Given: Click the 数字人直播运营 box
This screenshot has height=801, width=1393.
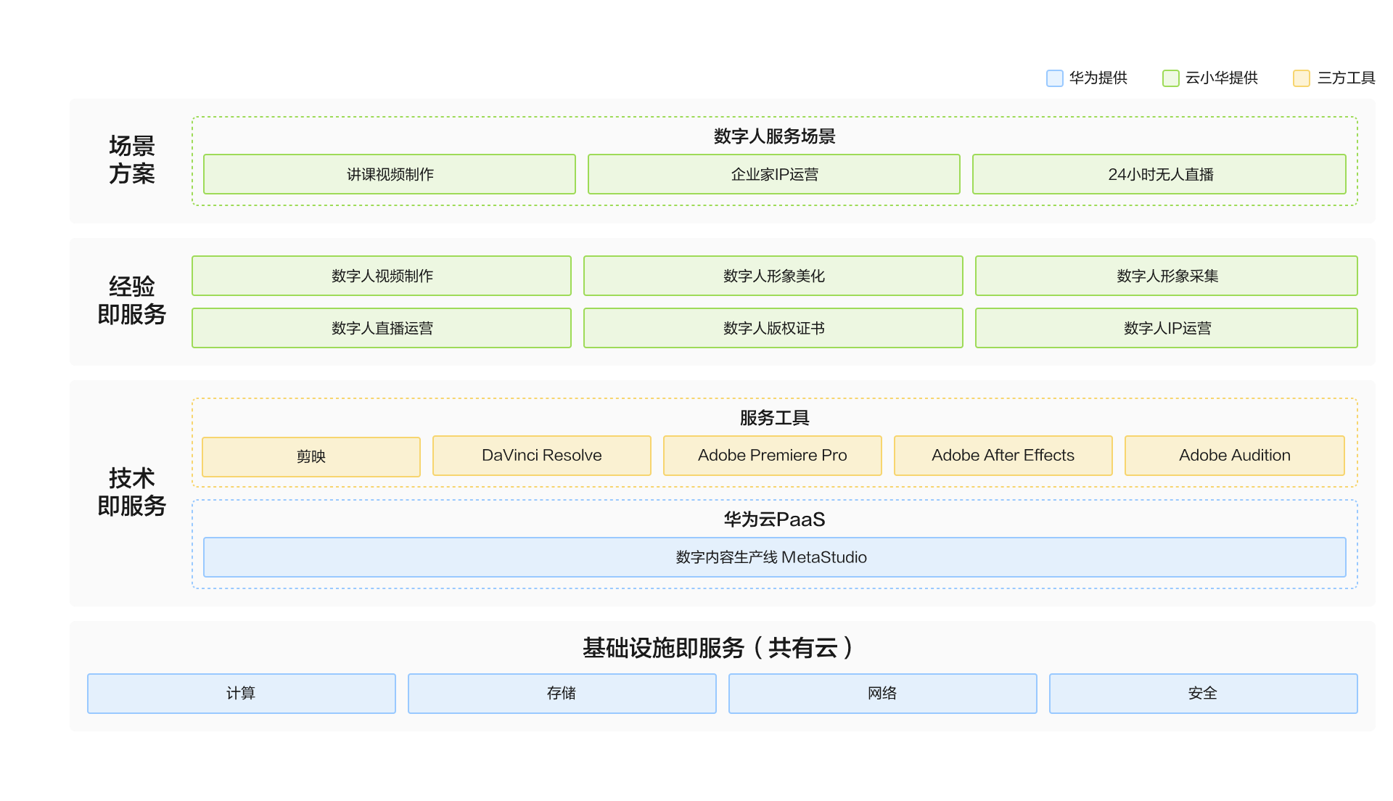Looking at the screenshot, I should click(382, 328).
